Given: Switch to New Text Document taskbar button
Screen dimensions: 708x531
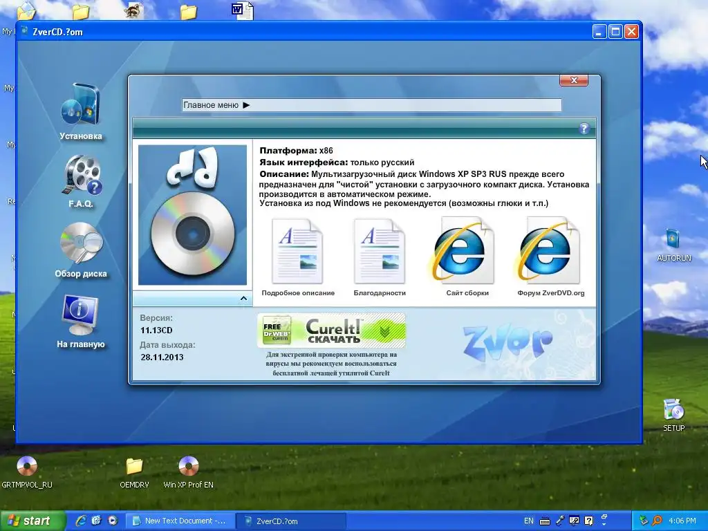Looking at the screenshot, I should point(180,521).
